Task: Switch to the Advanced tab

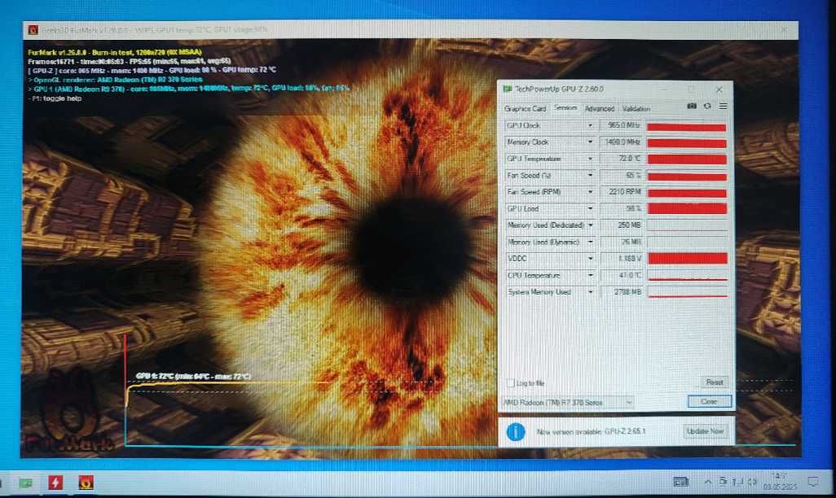Action: [x=599, y=109]
